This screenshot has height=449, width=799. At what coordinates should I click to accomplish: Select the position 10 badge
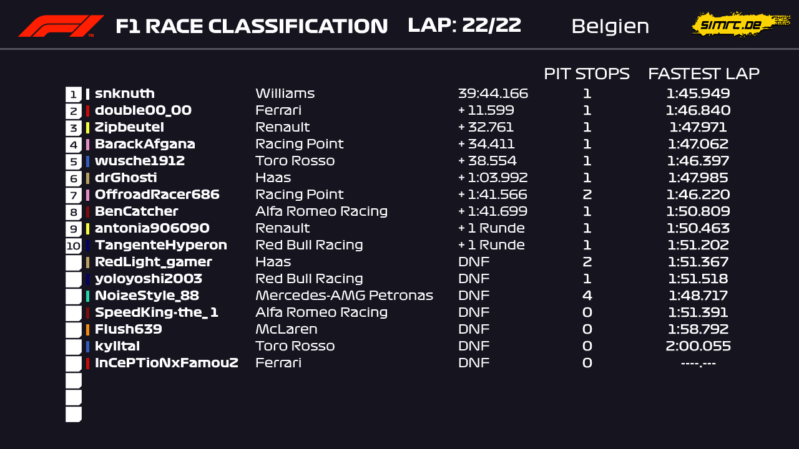tap(74, 246)
